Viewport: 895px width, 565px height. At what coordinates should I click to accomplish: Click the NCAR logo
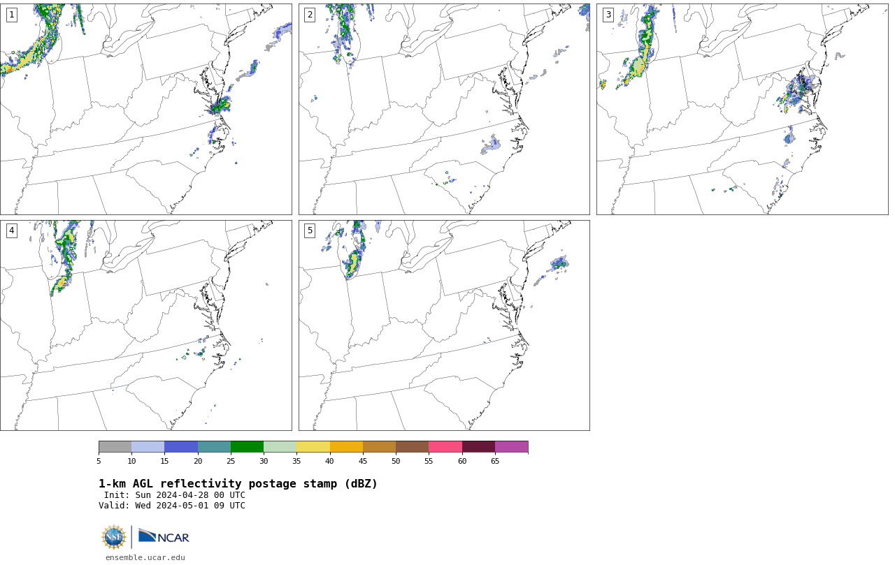(x=164, y=536)
